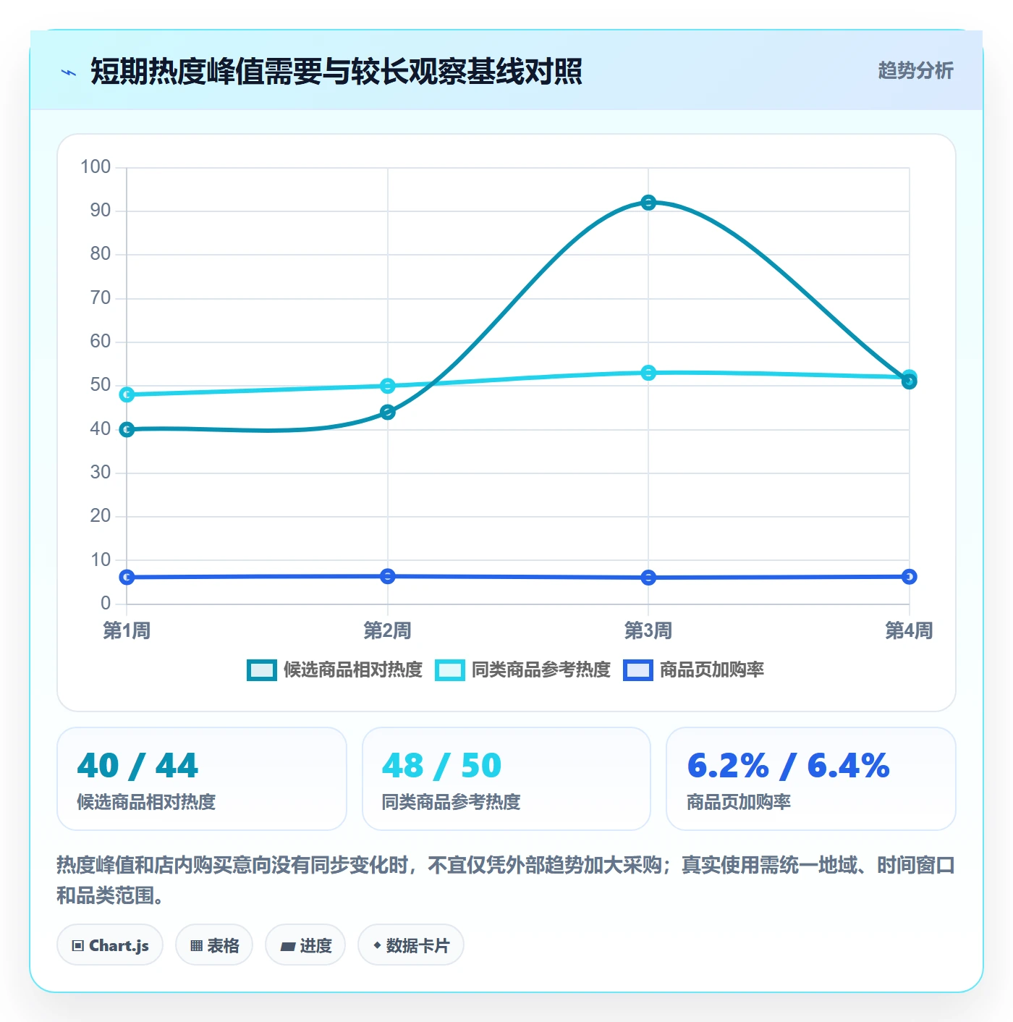Select 候选商品相对热度 point at 第1周
Image resolution: width=1013 pixels, height=1022 pixels.
click(x=127, y=430)
